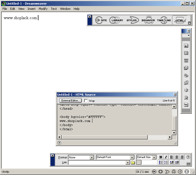Select the body tag in status bar
The width and height of the screenshot is (196, 175).
point(5,172)
